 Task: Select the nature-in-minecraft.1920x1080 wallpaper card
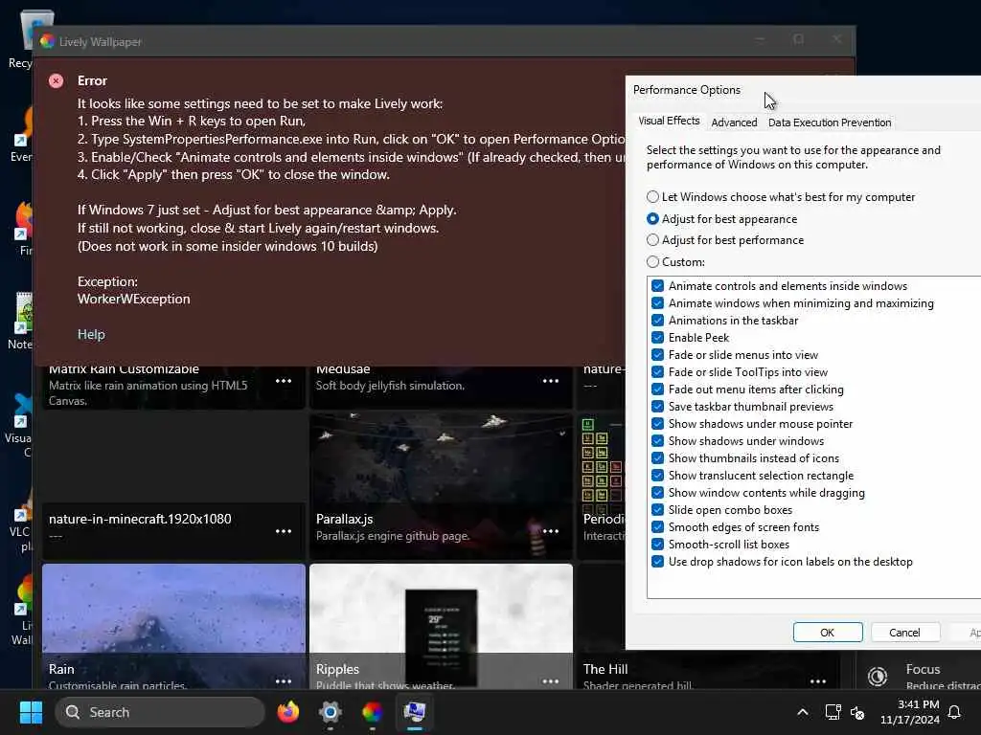click(174, 486)
